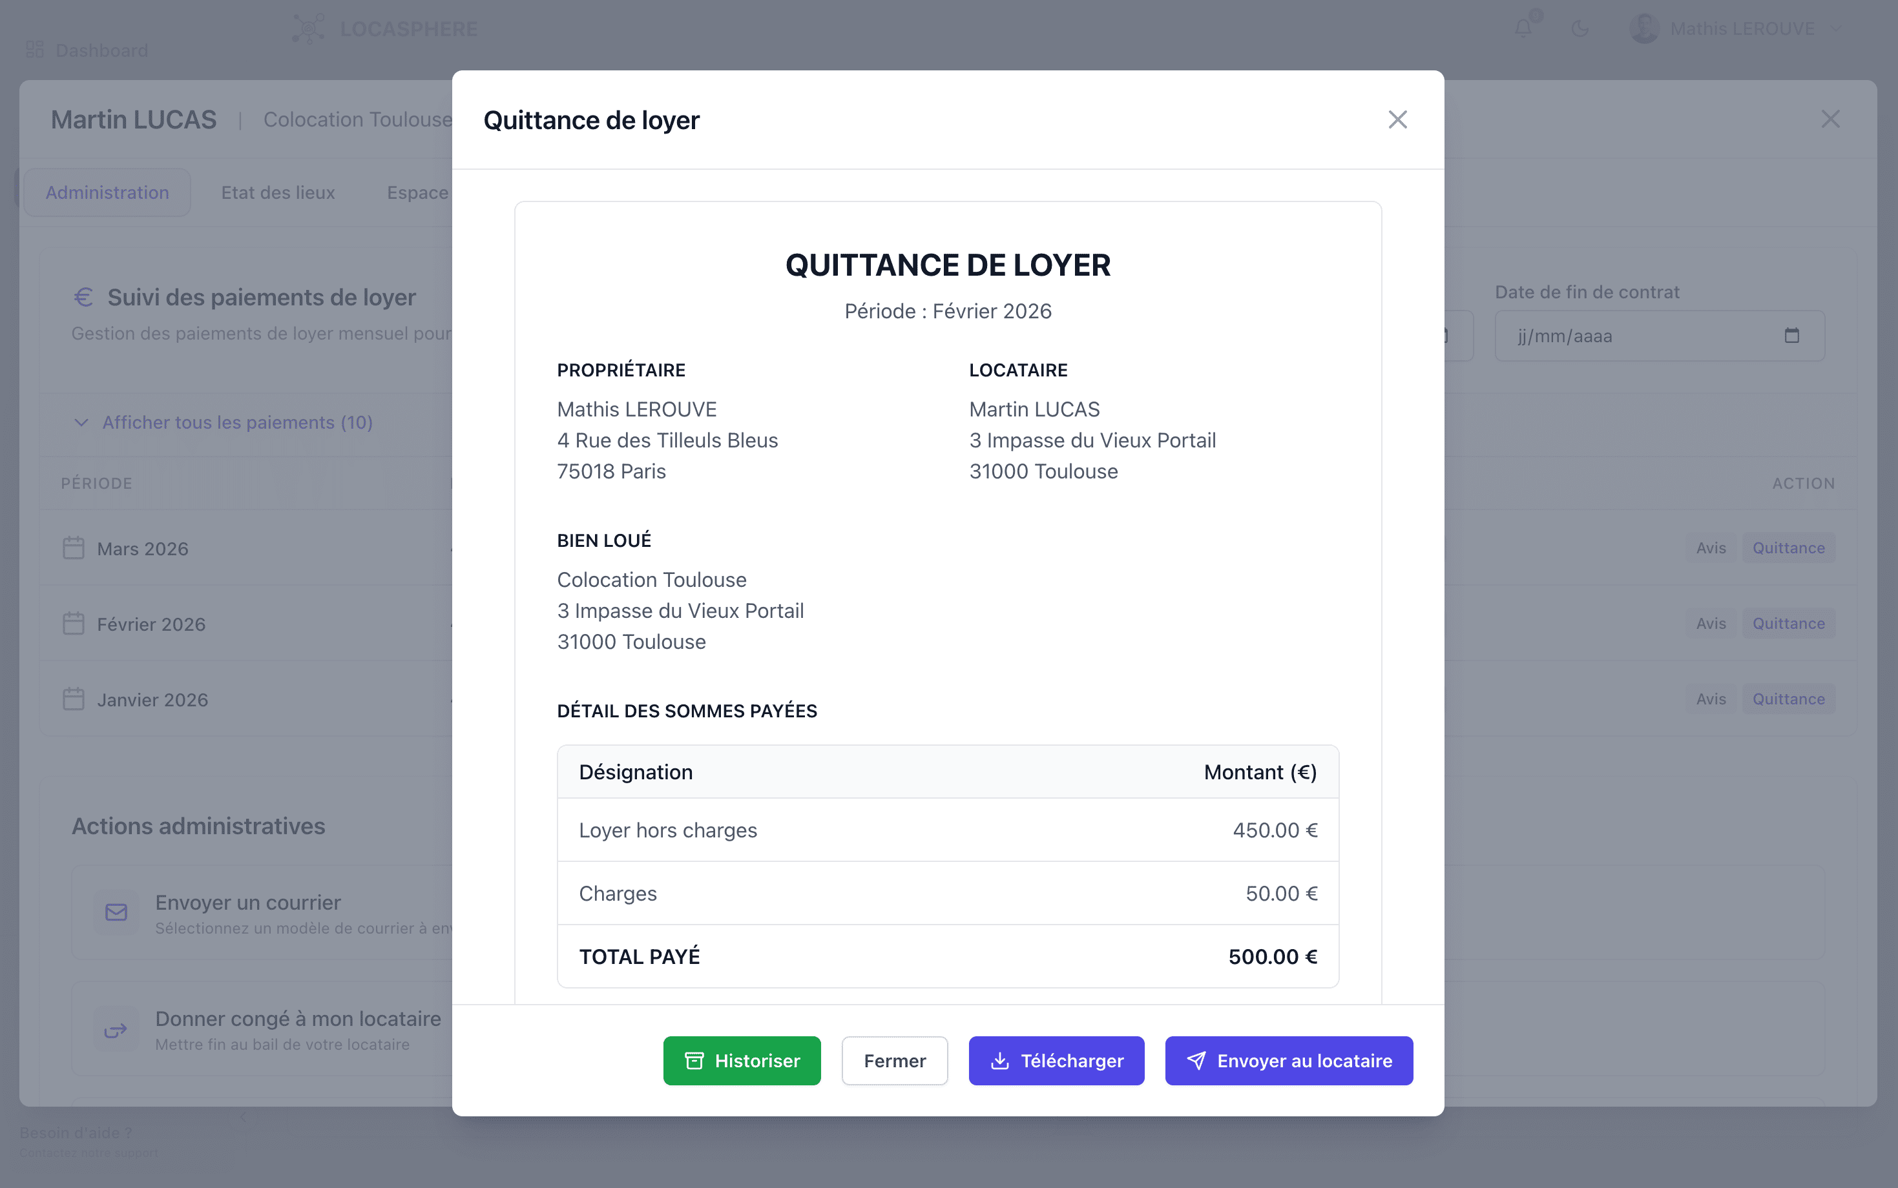Click the euro icon beside Suivi des paiements
Image resolution: width=1898 pixels, height=1188 pixels.
(84, 297)
